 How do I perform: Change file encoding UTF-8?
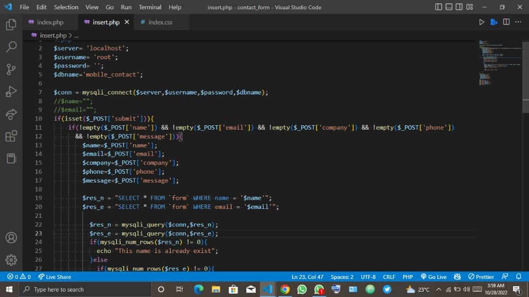tap(368, 277)
